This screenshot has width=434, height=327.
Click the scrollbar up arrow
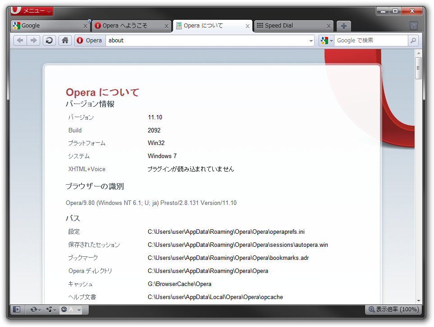click(x=418, y=53)
